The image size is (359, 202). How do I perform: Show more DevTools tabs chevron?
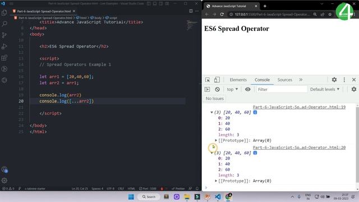(301, 80)
